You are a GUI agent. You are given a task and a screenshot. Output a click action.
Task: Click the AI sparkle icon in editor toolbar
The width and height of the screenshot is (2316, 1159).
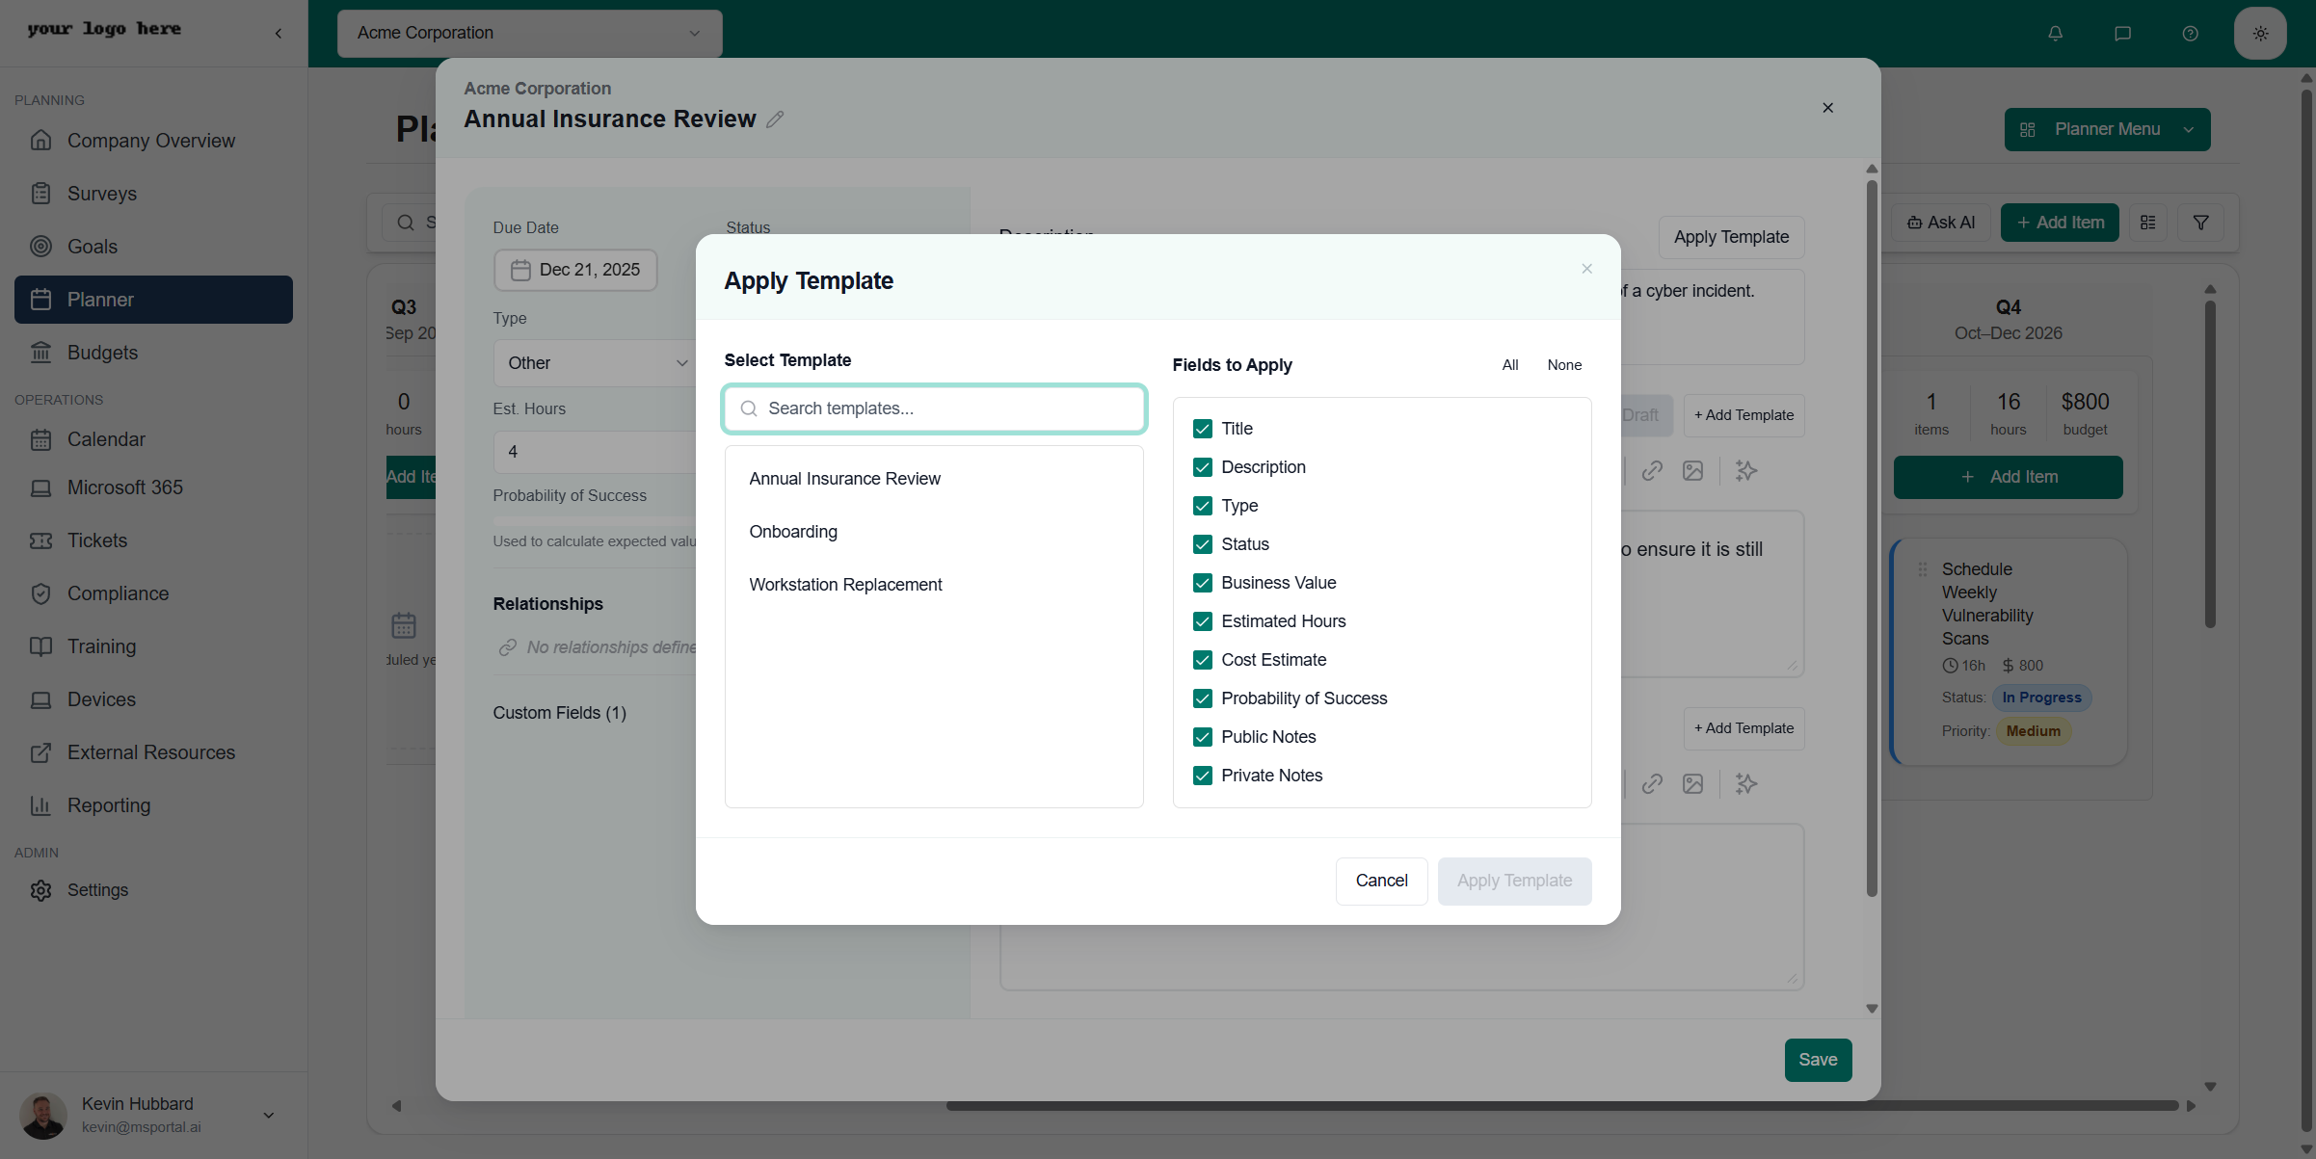pos(1745,470)
